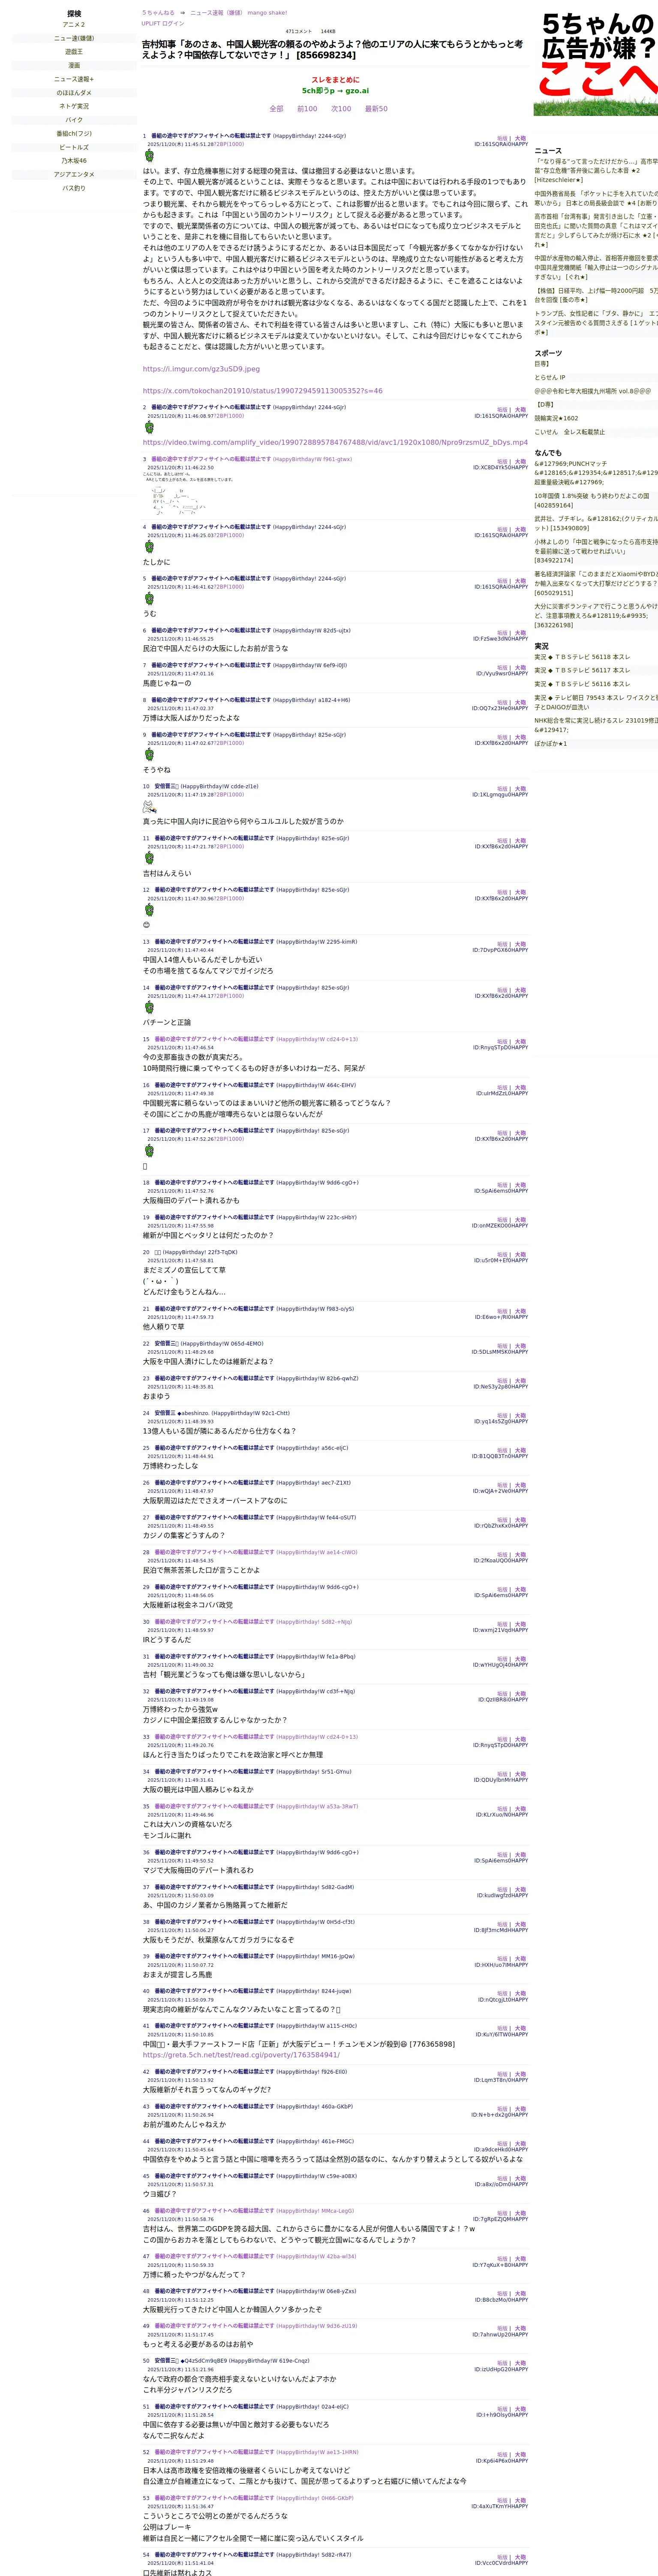Open ニュース速報+ in the left sidebar
This screenshot has width=658, height=2576.
(x=74, y=79)
